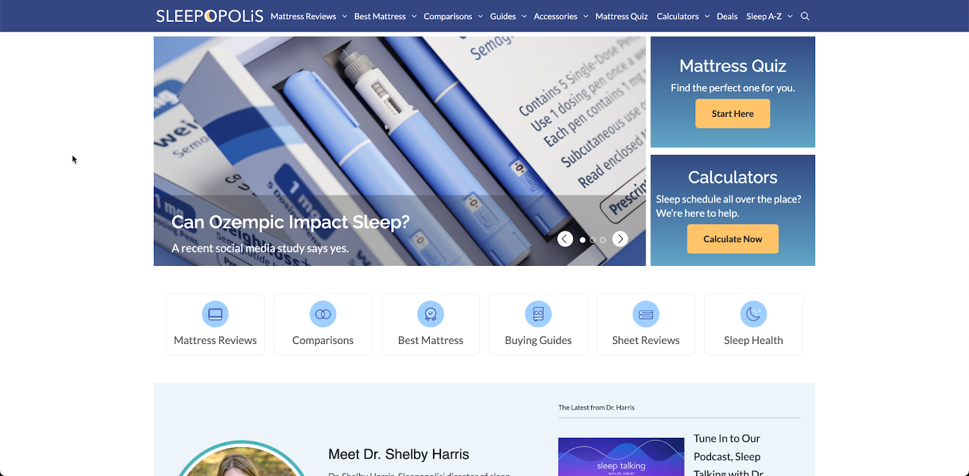Click 'A recent social media study says yes.'

point(260,248)
